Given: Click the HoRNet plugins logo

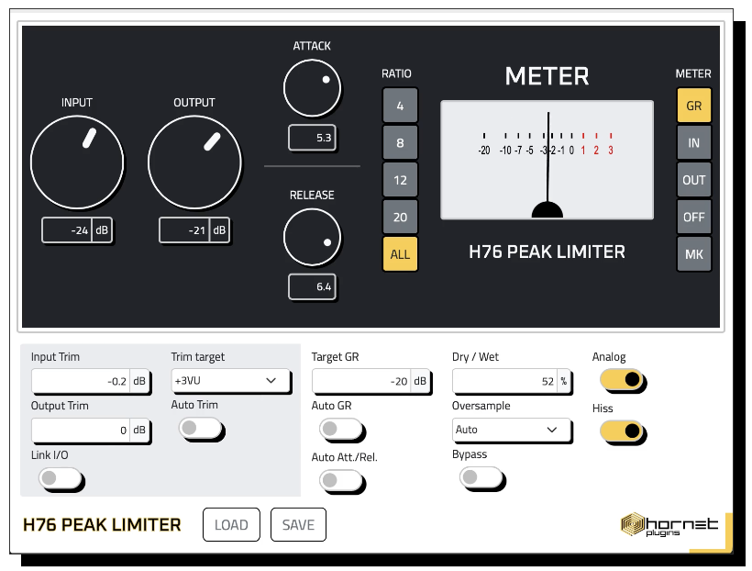Looking at the screenshot, I should (665, 525).
